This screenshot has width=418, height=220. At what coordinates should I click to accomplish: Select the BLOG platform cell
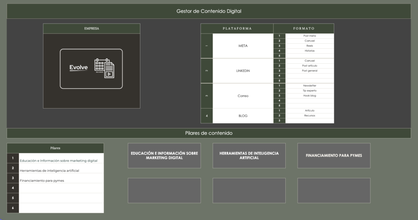[x=243, y=116]
